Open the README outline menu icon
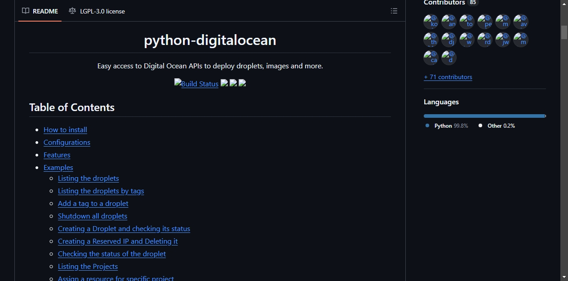Image resolution: width=568 pixels, height=281 pixels. pyautogui.click(x=394, y=11)
